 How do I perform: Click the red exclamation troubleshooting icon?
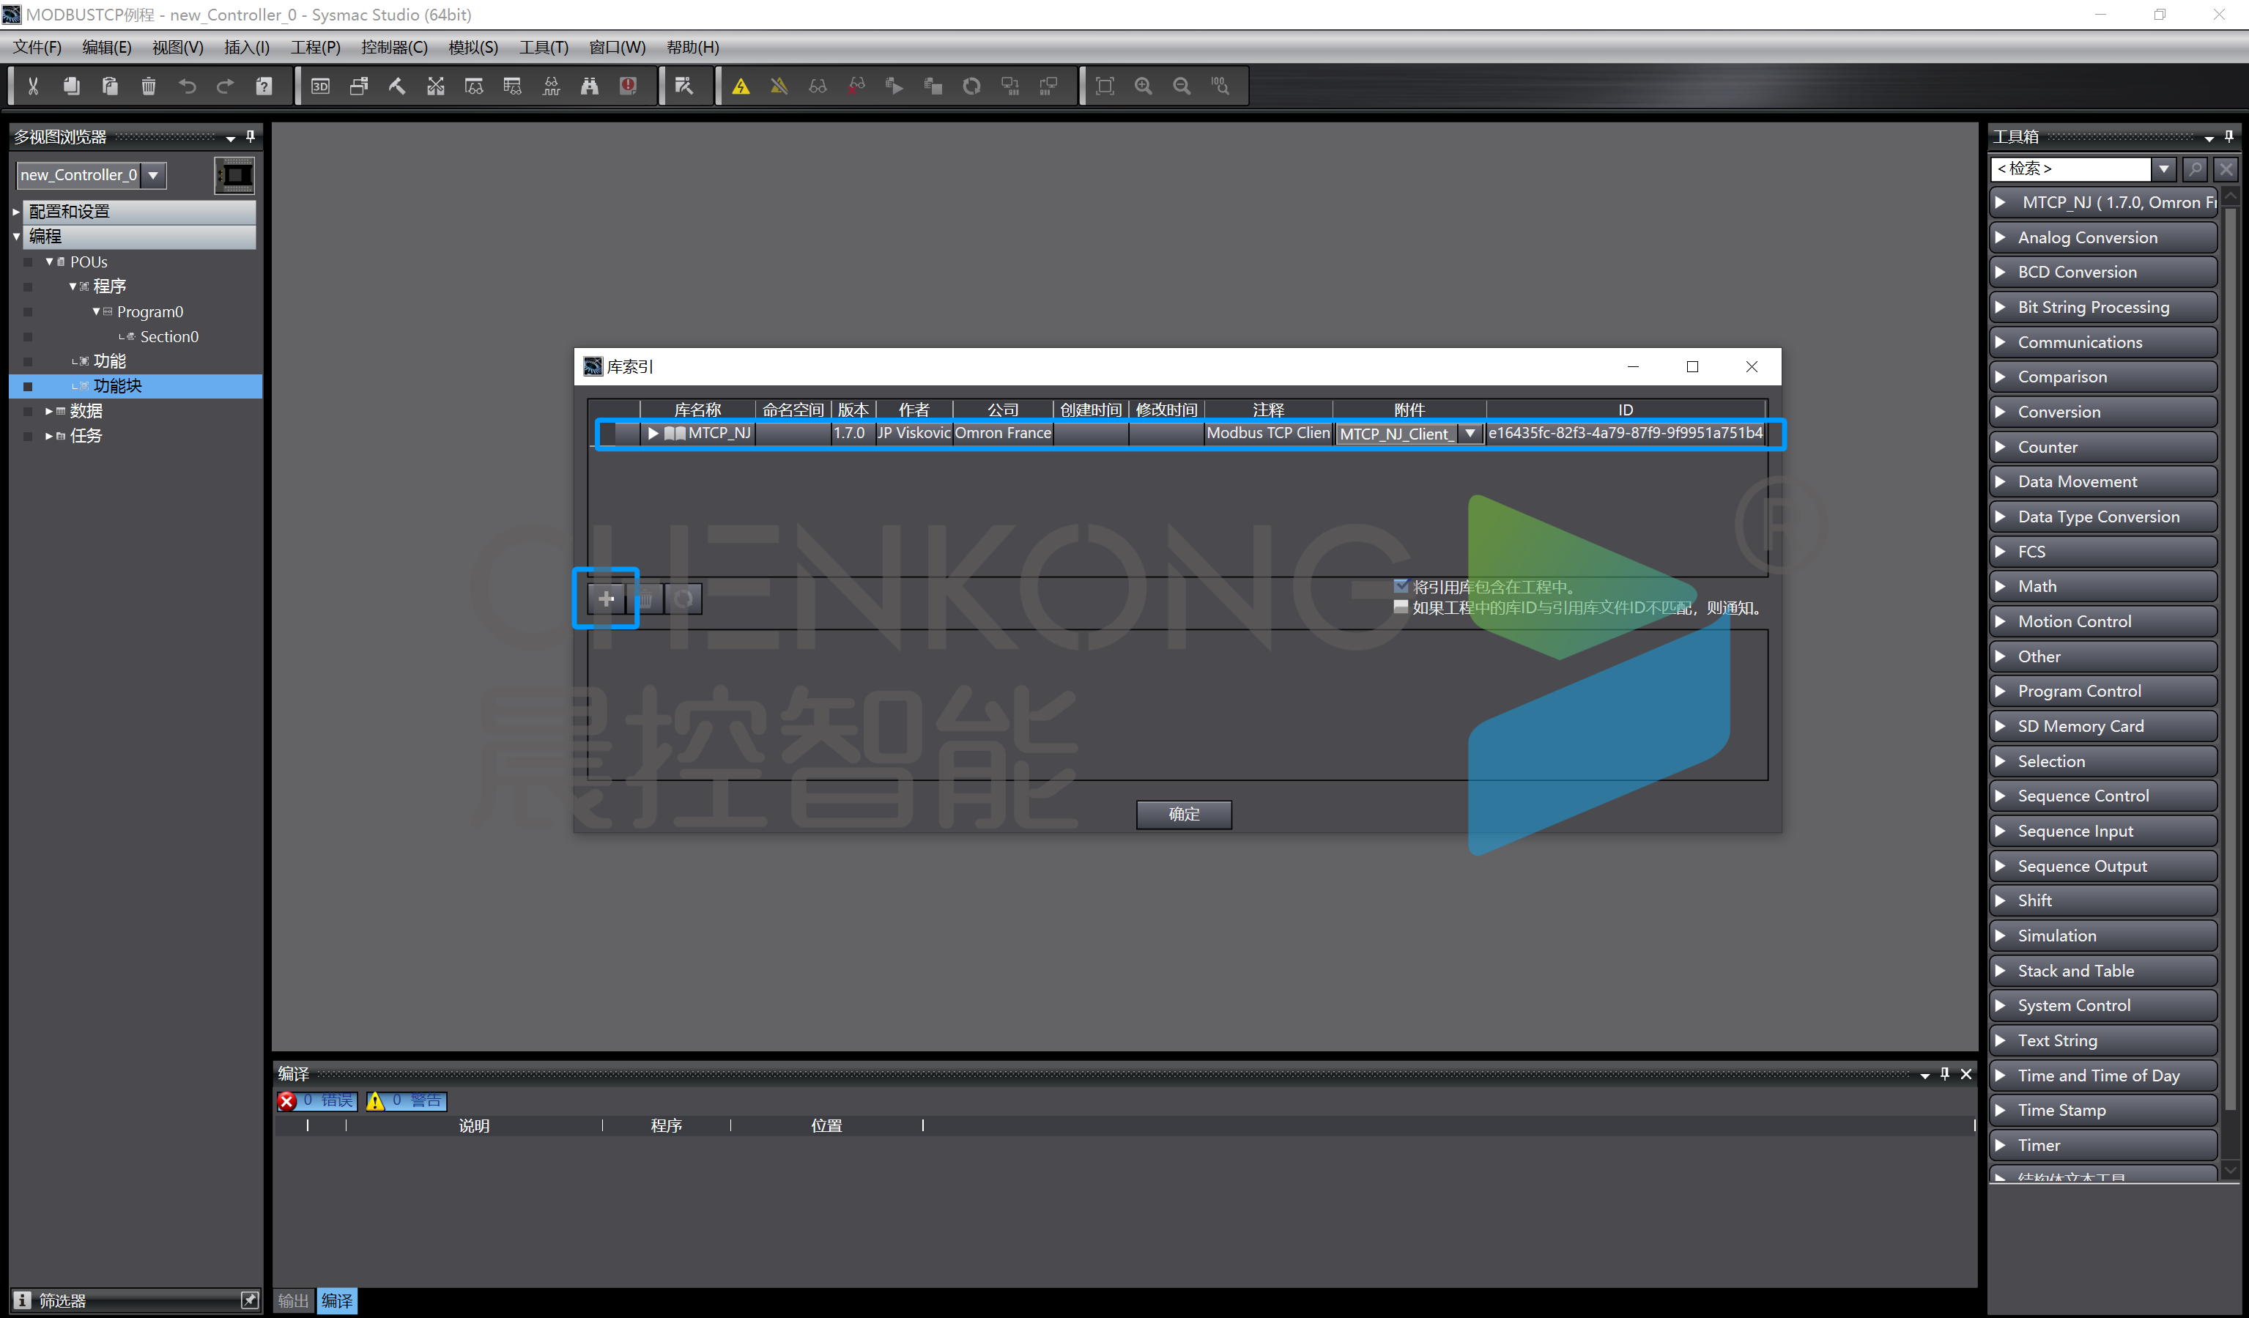[629, 86]
